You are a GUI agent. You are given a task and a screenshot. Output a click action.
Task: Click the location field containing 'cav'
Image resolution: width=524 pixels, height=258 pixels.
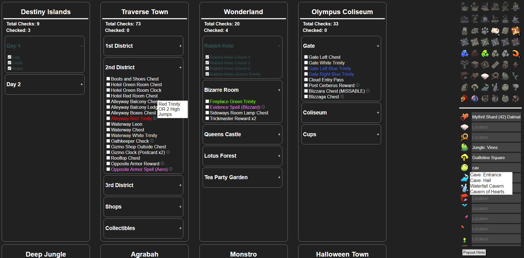click(x=496, y=168)
